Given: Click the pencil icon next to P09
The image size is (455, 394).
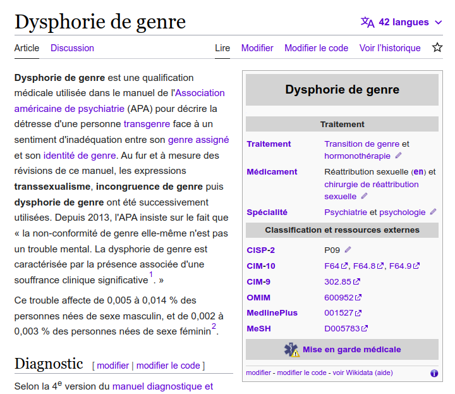Looking at the screenshot, I should (x=348, y=250).
